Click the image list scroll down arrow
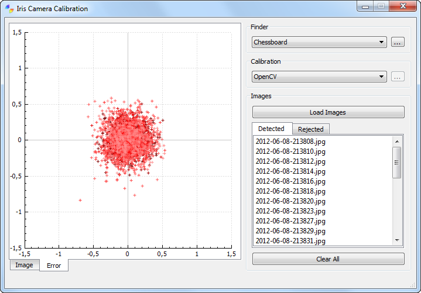 tap(397, 240)
